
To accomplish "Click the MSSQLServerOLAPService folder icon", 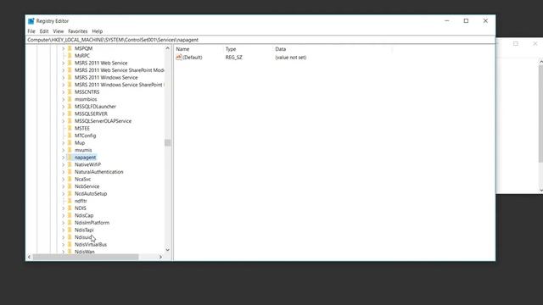I will (70, 121).
